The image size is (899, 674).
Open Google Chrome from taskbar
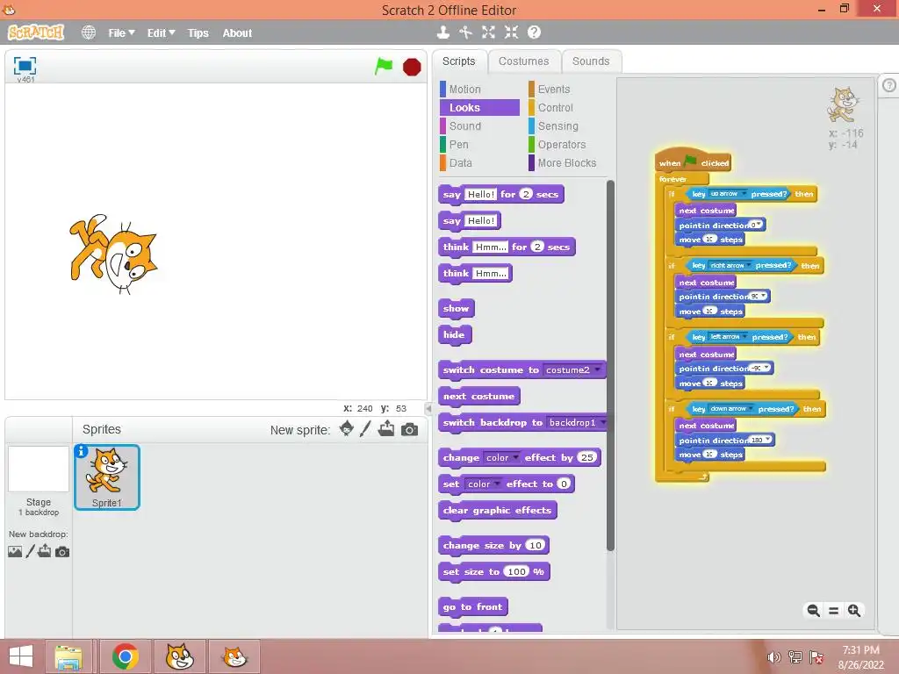tap(125, 656)
